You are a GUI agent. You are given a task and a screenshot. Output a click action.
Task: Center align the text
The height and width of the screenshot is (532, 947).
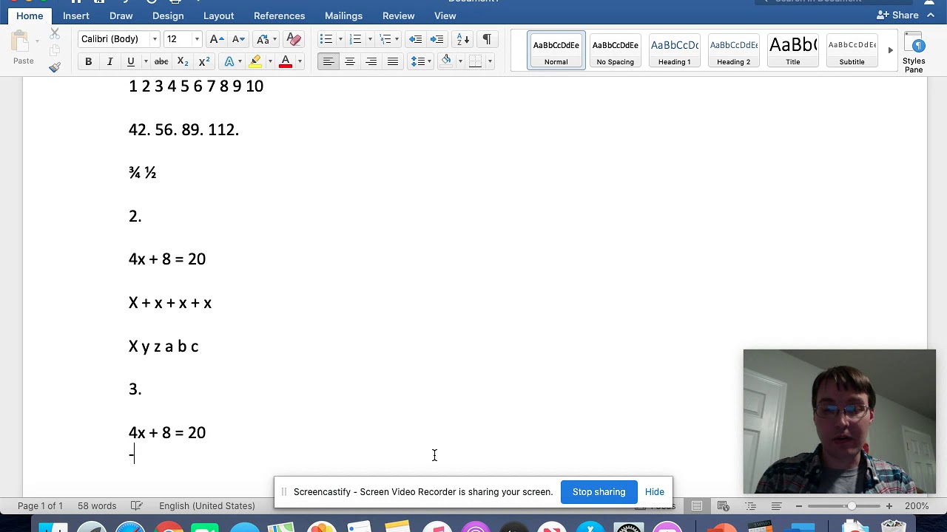coord(350,61)
